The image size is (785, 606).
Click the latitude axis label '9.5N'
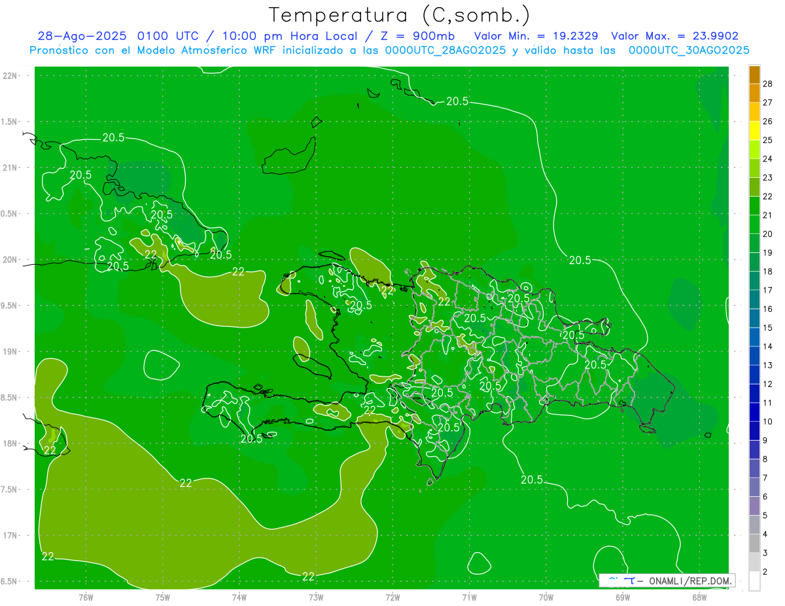click(x=9, y=305)
